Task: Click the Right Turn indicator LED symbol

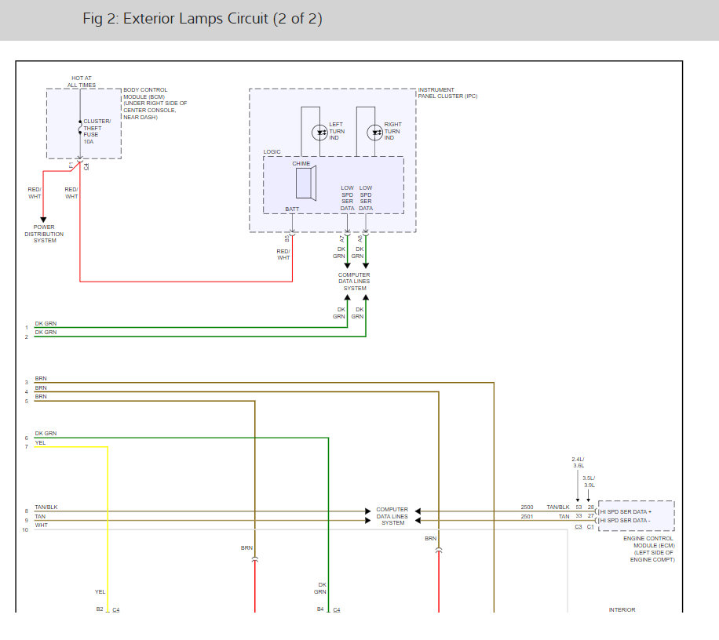Action: pos(375,133)
